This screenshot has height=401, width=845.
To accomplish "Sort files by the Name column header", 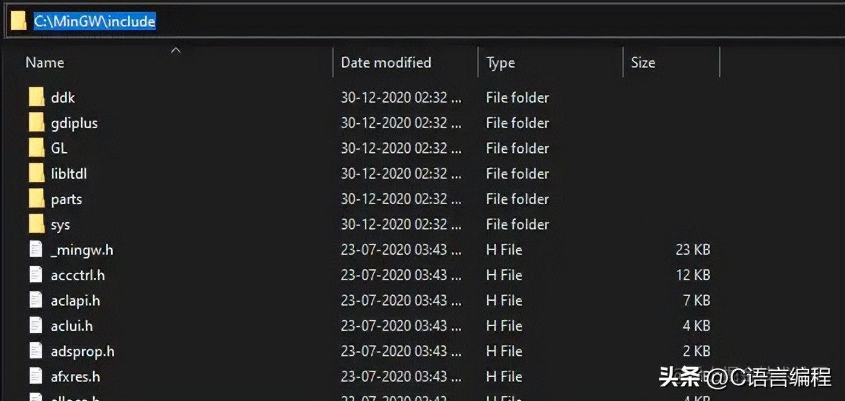I will (x=44, y=62).
